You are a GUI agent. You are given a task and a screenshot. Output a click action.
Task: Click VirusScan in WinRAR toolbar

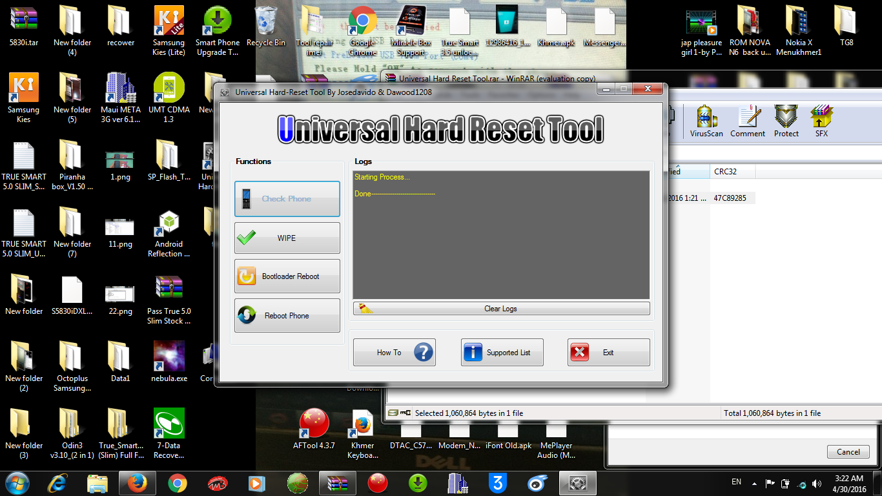pos(706,121)
